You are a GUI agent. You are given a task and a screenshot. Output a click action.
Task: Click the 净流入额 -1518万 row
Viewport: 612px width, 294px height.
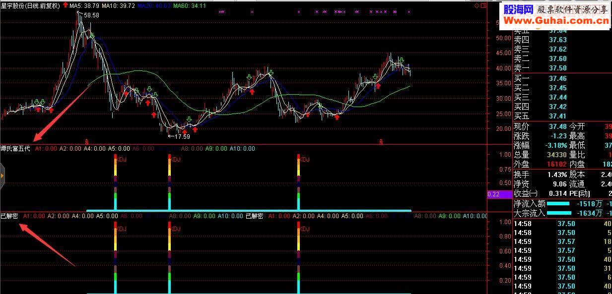tap(562, 204)
